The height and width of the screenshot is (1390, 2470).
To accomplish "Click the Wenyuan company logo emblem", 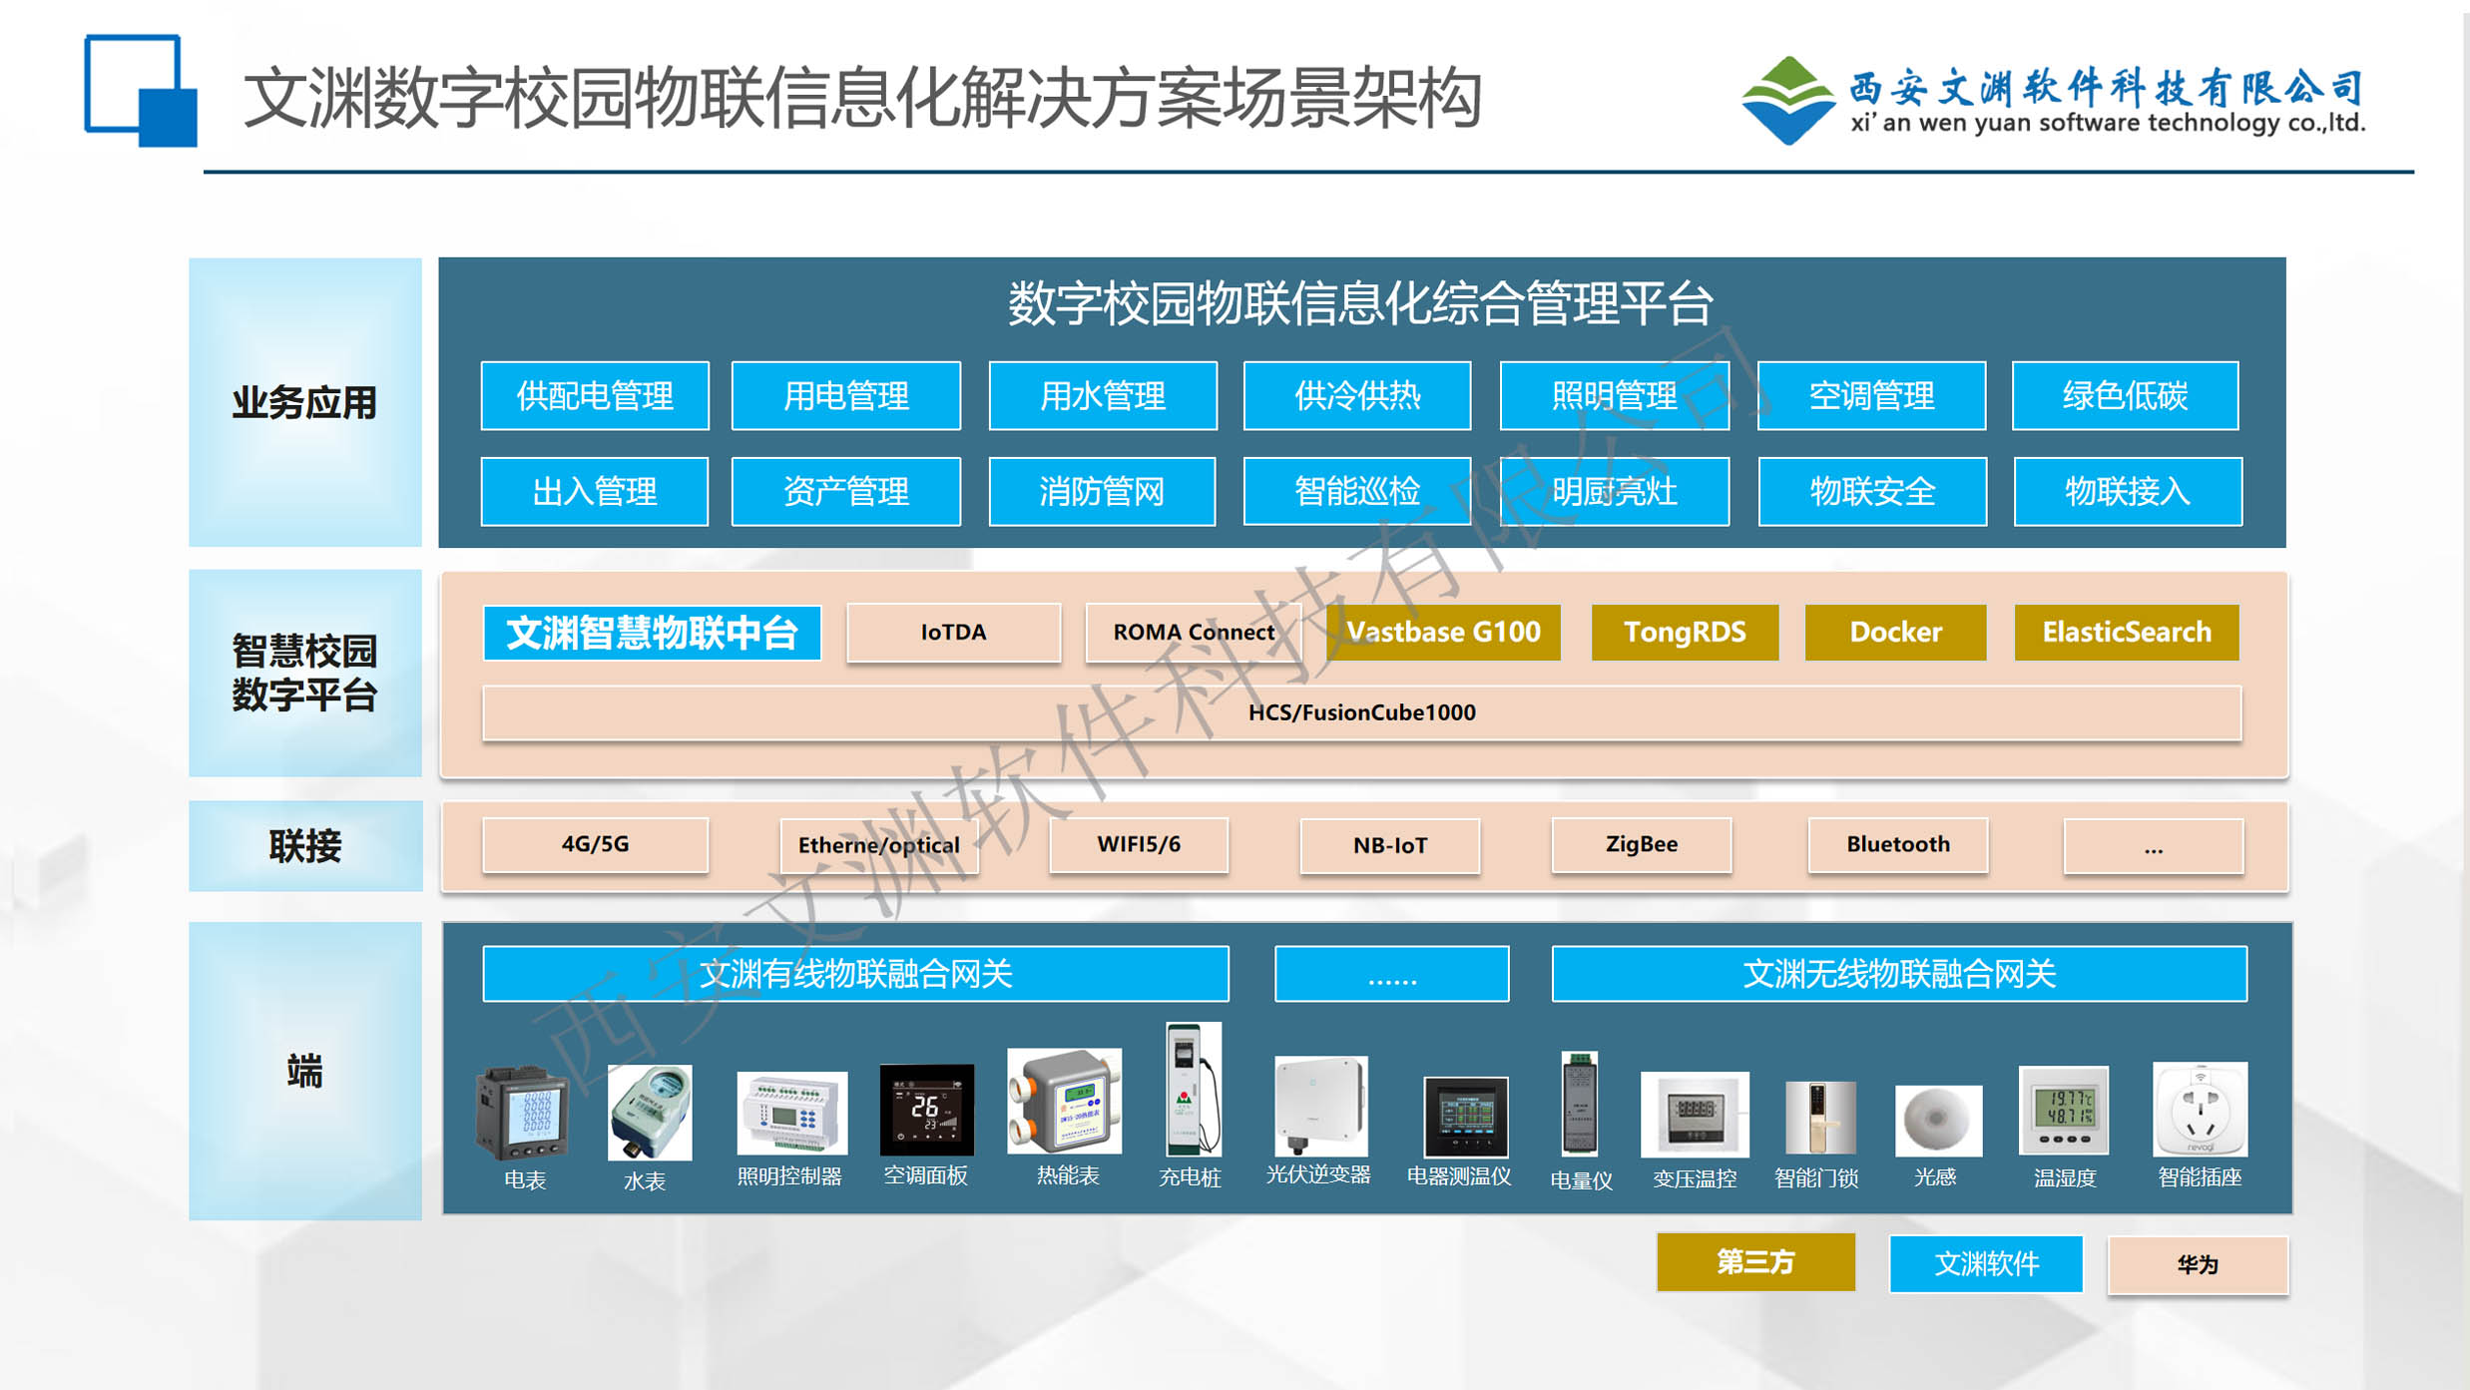I will click(x=1787, y=100).
